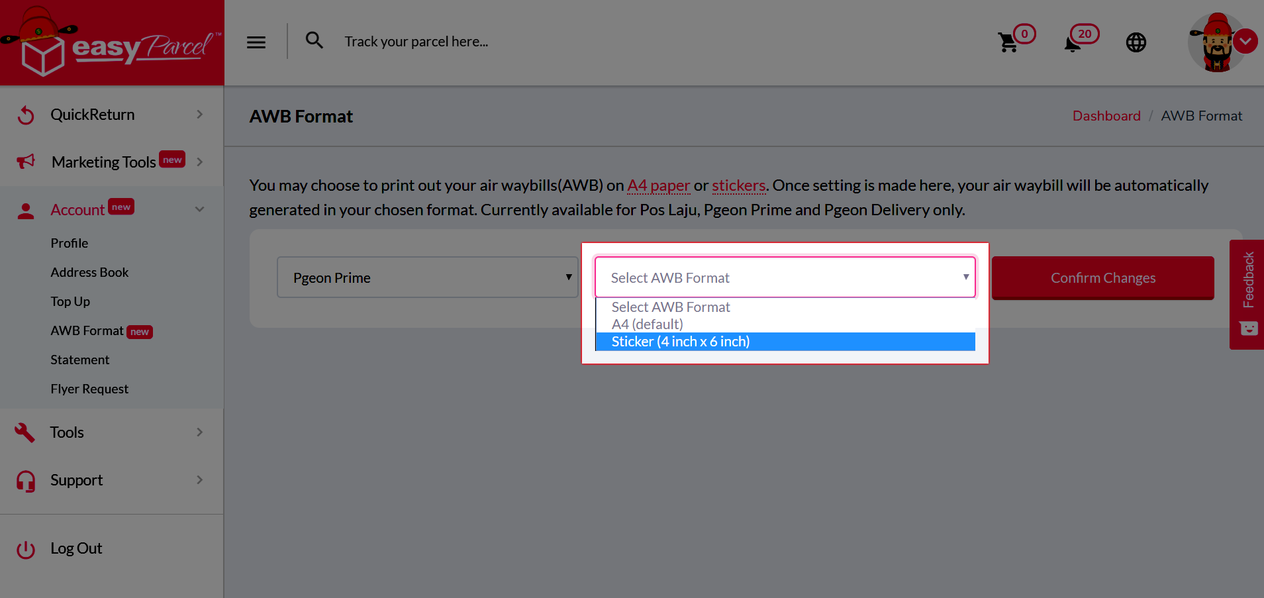The width and height of the screenshot is (1264, 598).
Task: Click the search magnifier icon
Action: coord(315,40)
